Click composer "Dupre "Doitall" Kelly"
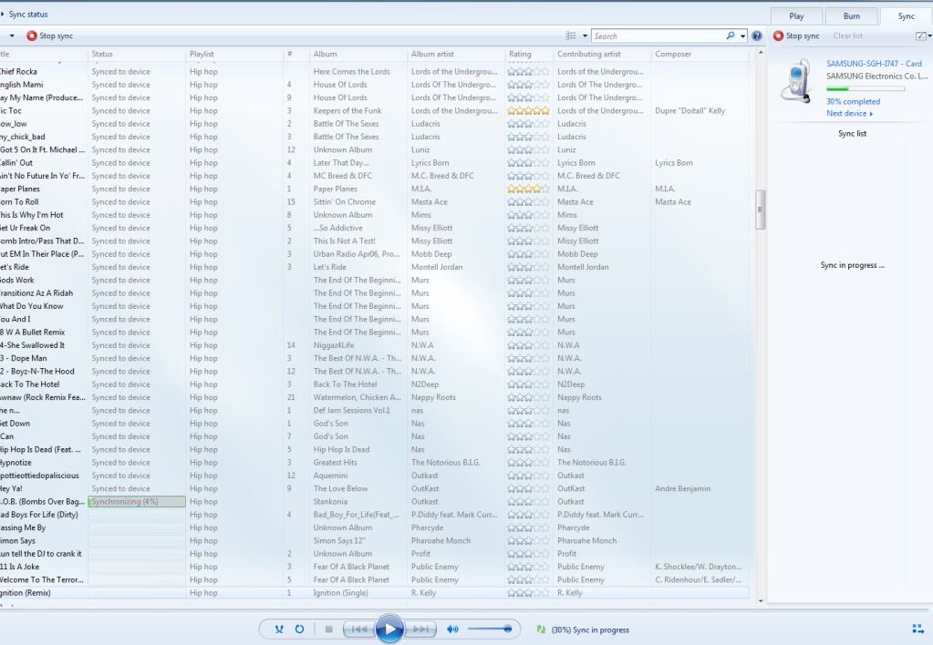Screen dimensions: 933x645 (689, 110)
